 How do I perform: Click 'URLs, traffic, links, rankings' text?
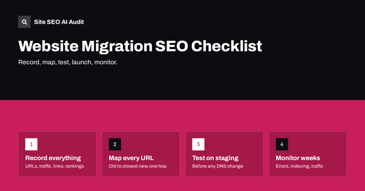click(x=55, y=166)
